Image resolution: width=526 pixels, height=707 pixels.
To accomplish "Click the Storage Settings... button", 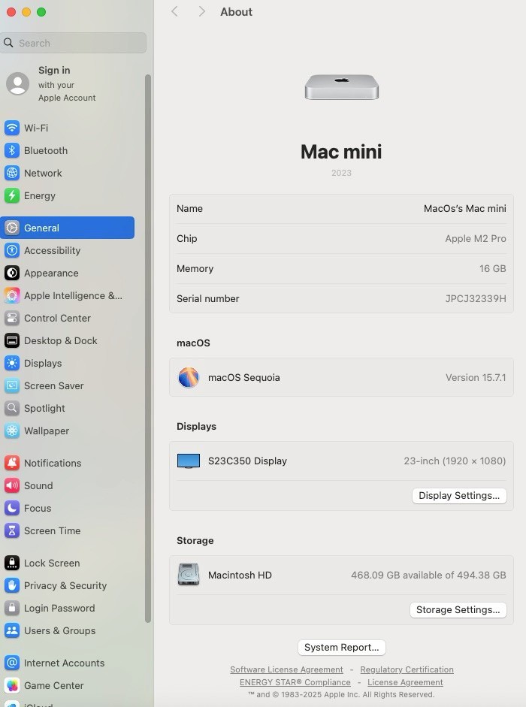I will point(458,609).
